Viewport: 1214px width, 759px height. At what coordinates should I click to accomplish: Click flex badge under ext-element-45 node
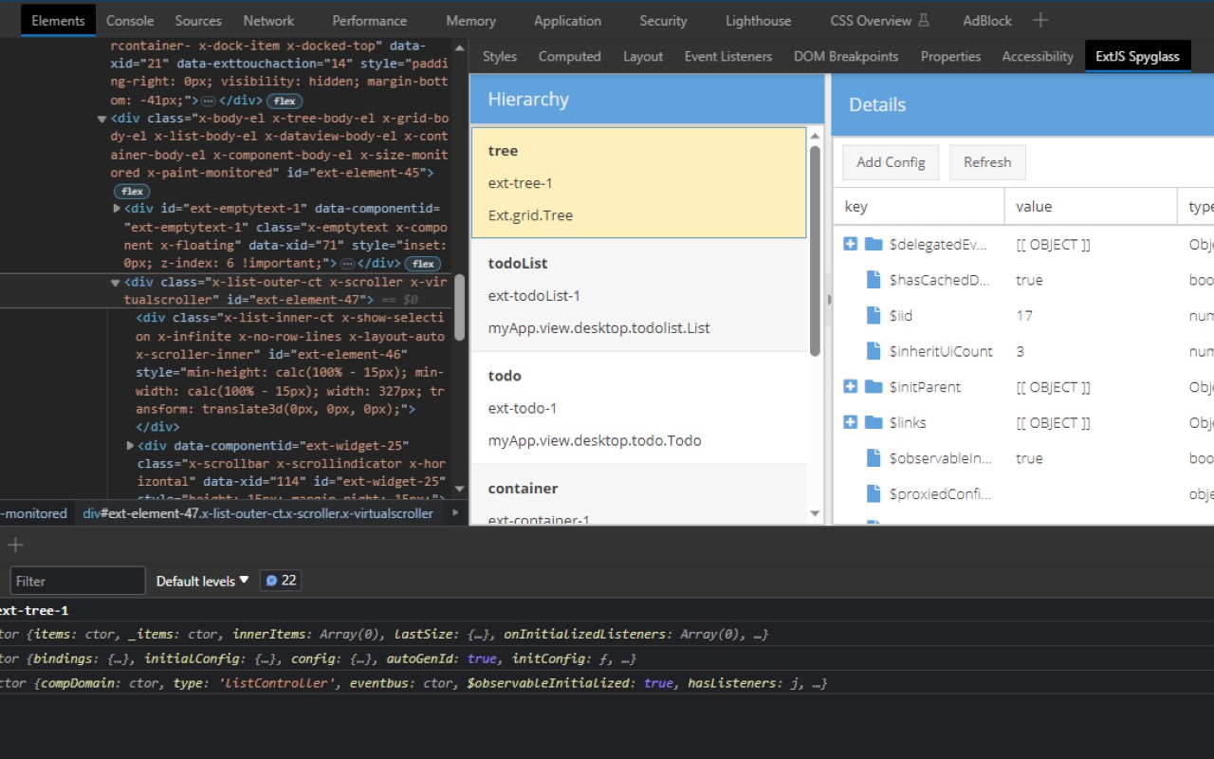(133, 191)
